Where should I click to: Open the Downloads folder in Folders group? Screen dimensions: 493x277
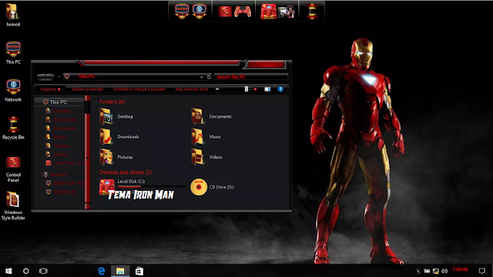pos(119,137)
